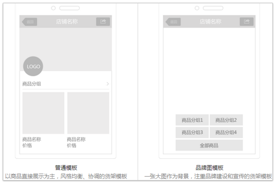277x183 pixels.
Task: Click share icon in left phone header
Action: (x=103, y=22)
